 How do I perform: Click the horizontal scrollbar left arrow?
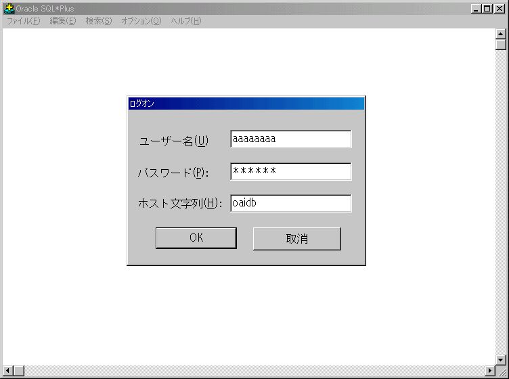tap(8, 370)
